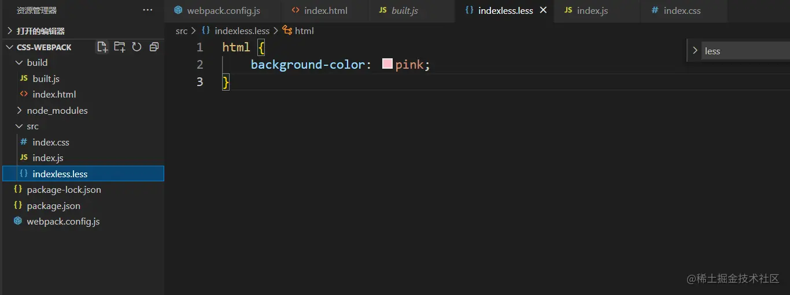
Task: Select indexless.less in the file tree
Action: point(83,174)
